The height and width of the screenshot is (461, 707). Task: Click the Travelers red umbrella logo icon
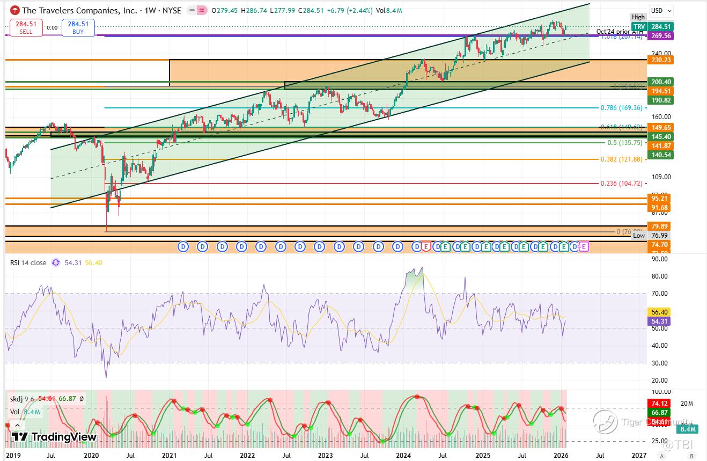pyautogui.click(x=15, y=10)
